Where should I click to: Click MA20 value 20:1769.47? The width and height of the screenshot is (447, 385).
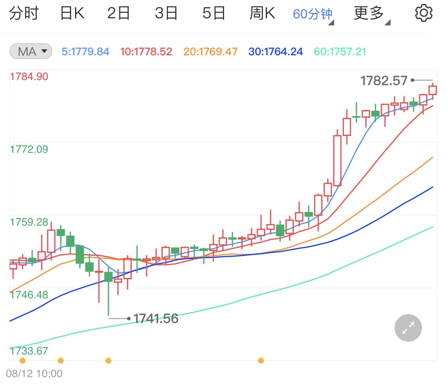(x=210, y=52)
